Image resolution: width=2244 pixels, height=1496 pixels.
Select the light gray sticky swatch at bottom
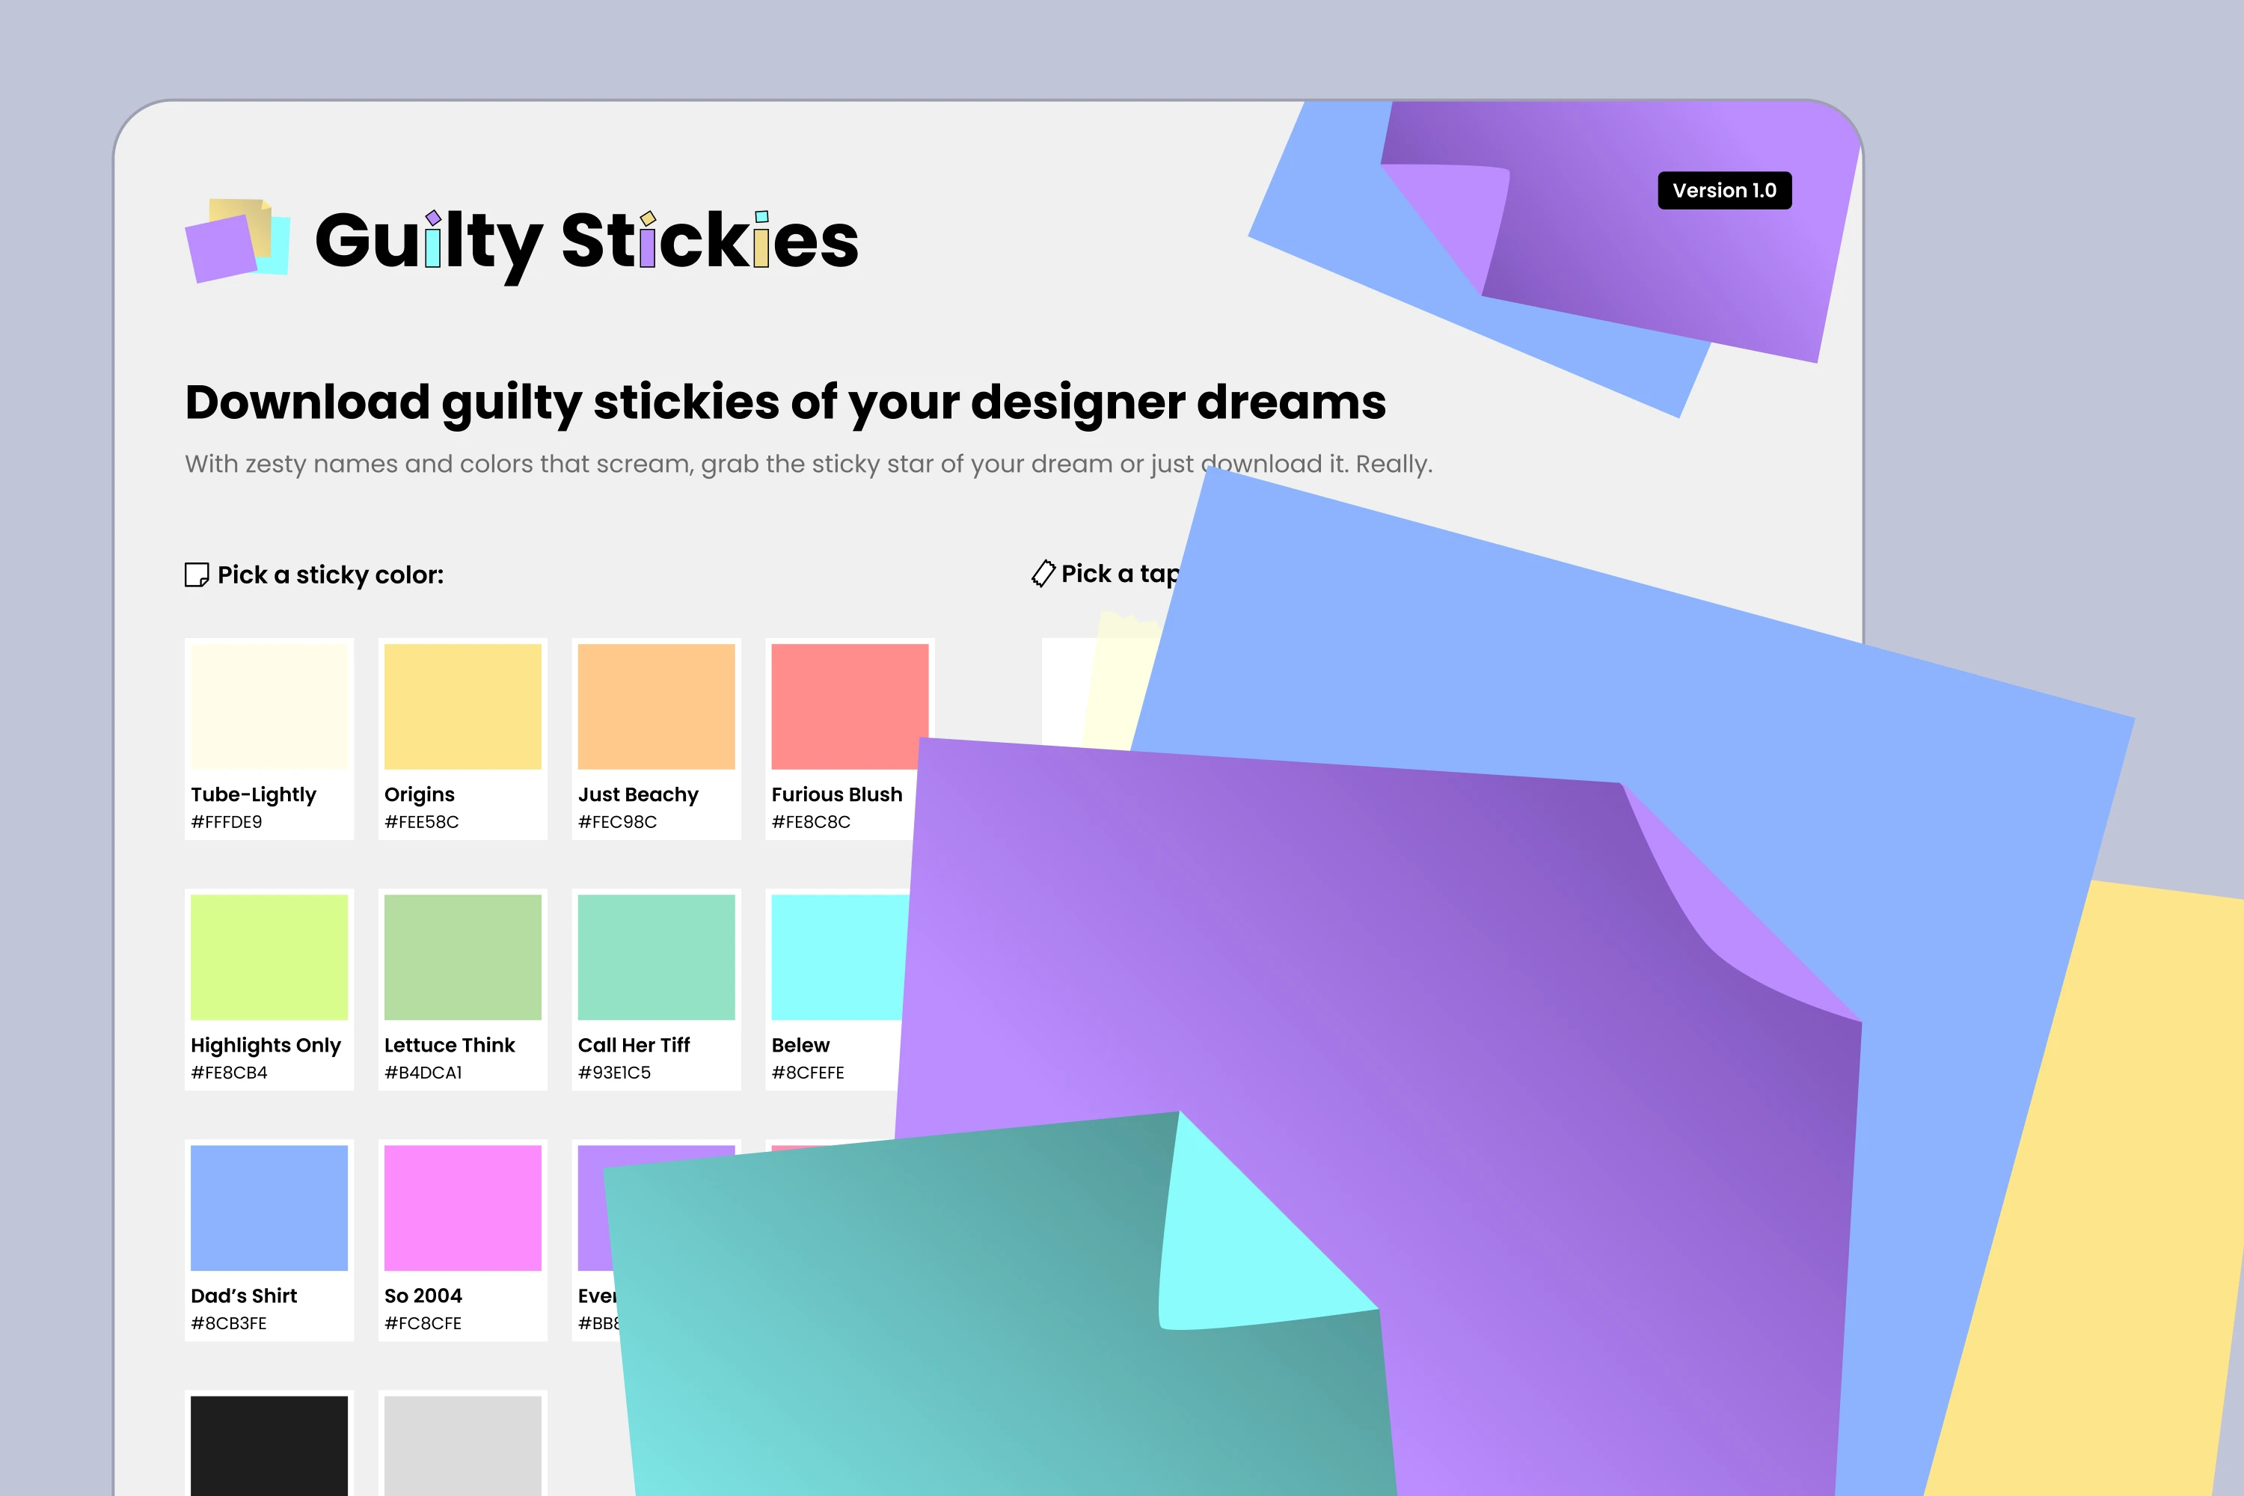pos(463,1450)
